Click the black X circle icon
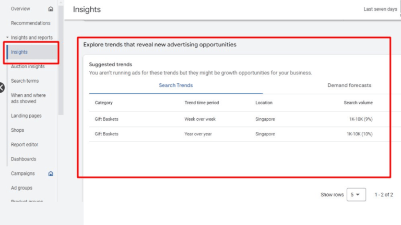The width and height of the screenshot is (401, 225). coord(2,87)
